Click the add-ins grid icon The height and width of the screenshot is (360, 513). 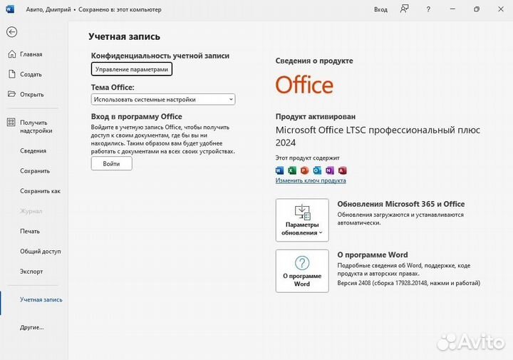click(x=11, y=123)
